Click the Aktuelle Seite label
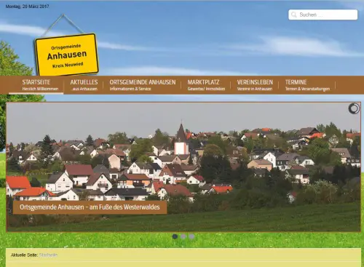The image size is (364, 267). coord(24,255)
